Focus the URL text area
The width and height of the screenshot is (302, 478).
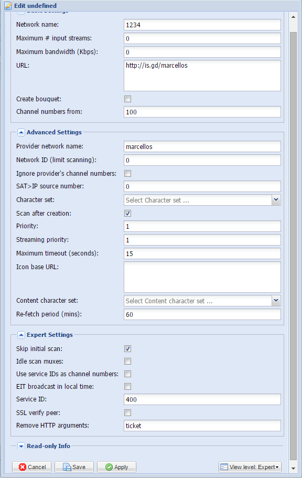tap(202, 76)
